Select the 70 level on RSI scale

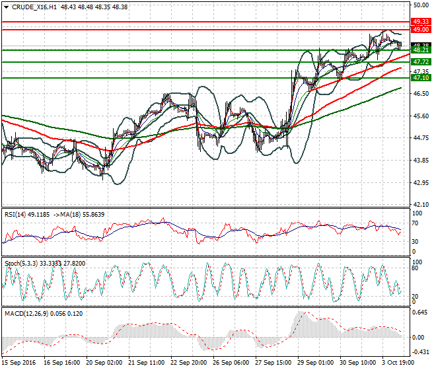click(x=415, y=223)
